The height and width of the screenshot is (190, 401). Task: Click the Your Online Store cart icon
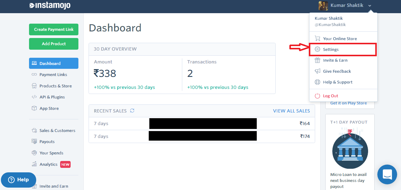coord(318,39)
